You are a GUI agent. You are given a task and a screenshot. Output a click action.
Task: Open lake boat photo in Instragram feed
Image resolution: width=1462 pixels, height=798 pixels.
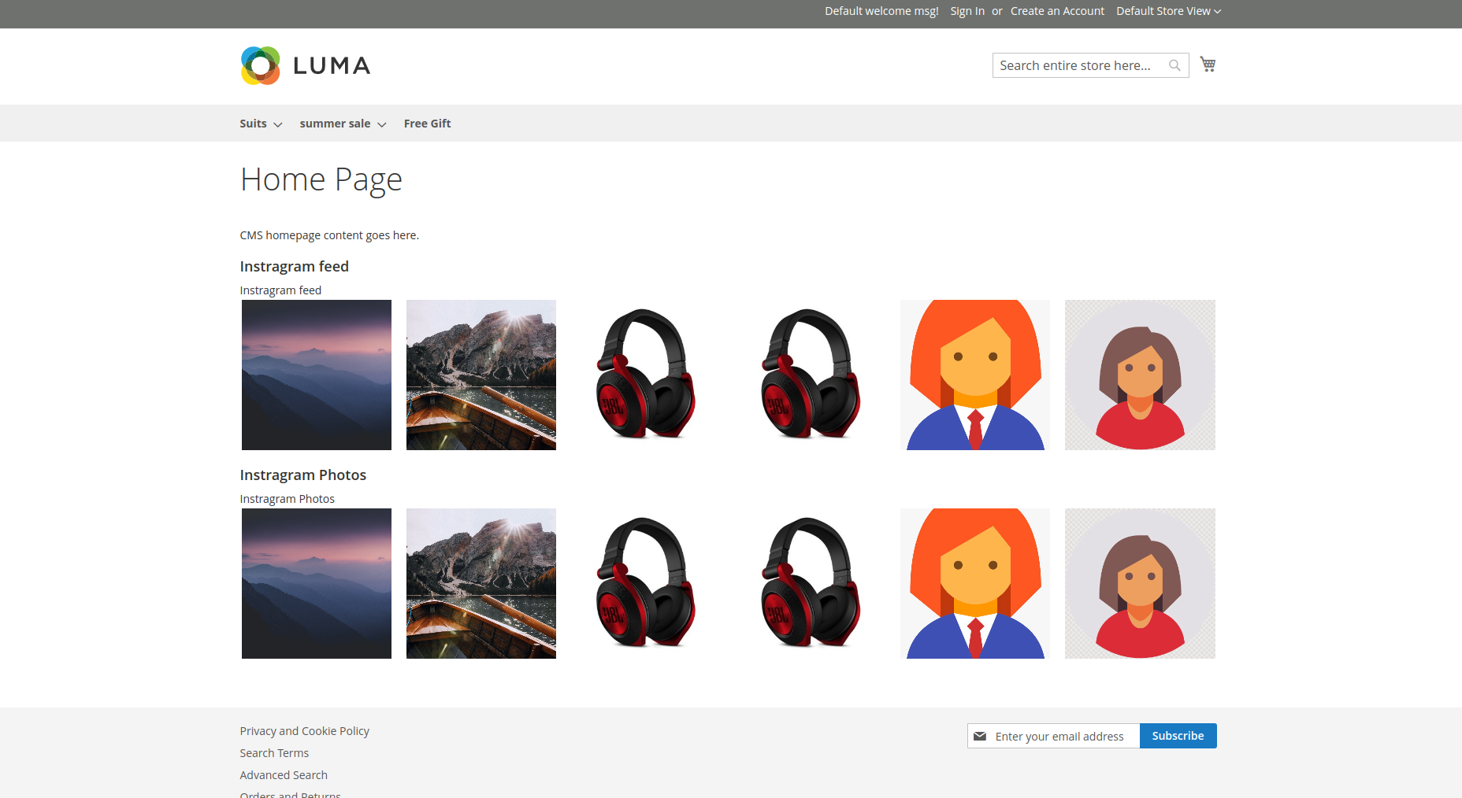pyautogui.click(x=481, y=375)
